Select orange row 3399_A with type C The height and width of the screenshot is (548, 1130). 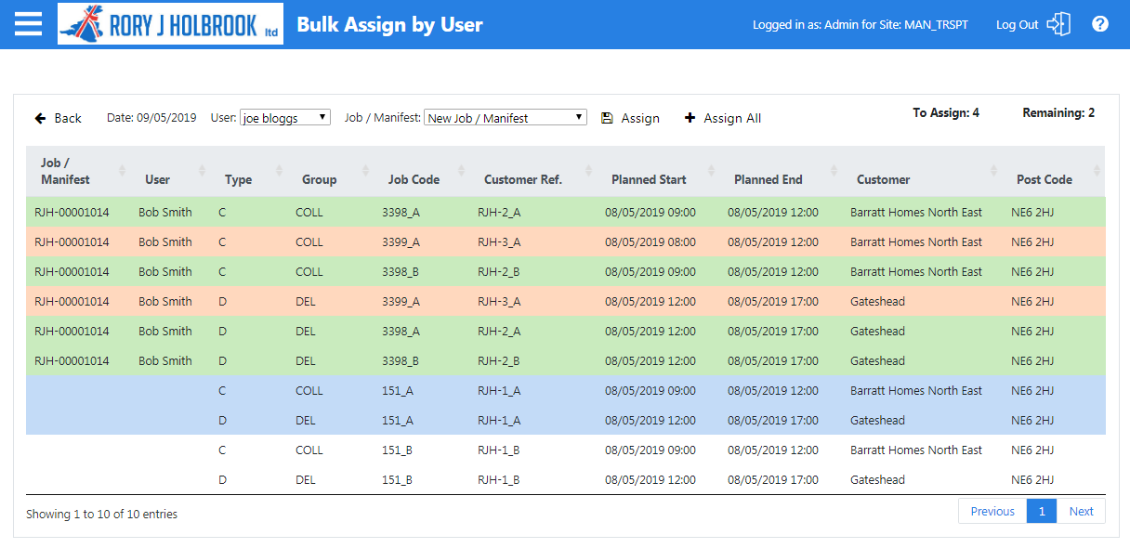coord(566,241)
